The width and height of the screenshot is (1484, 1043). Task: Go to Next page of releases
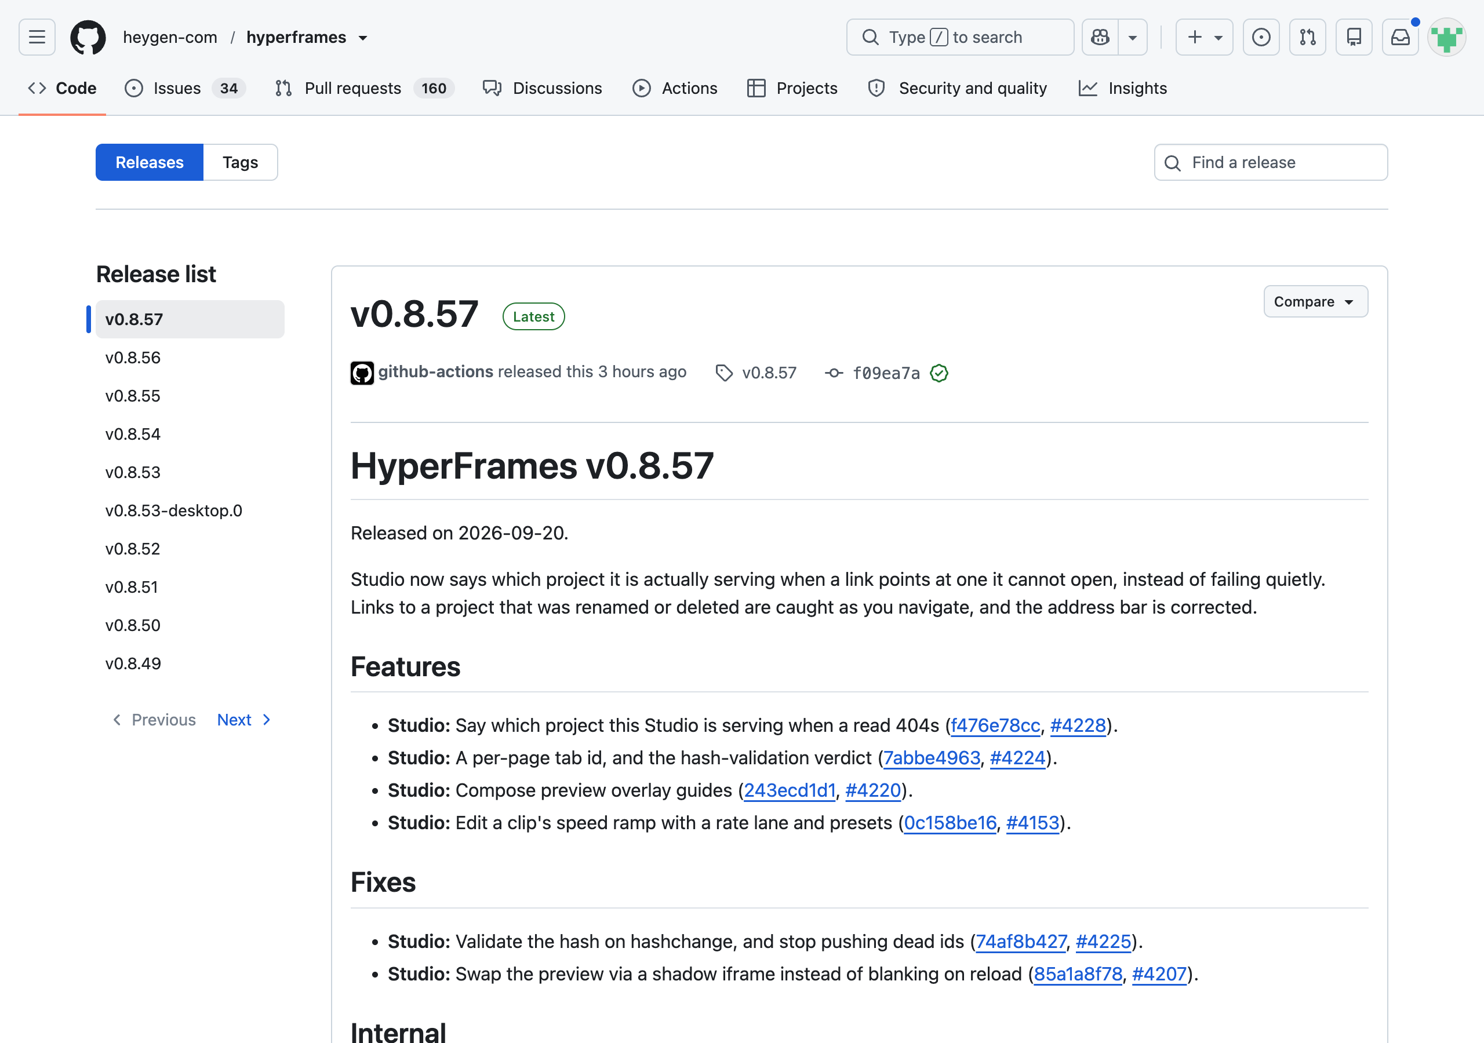[244, 719]
